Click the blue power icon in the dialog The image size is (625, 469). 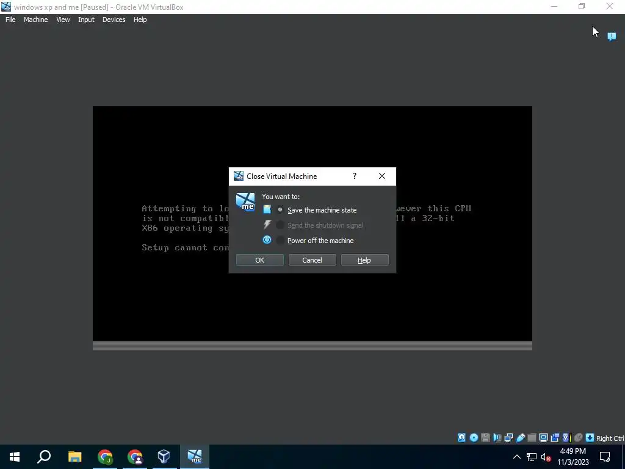click(267, 239)
